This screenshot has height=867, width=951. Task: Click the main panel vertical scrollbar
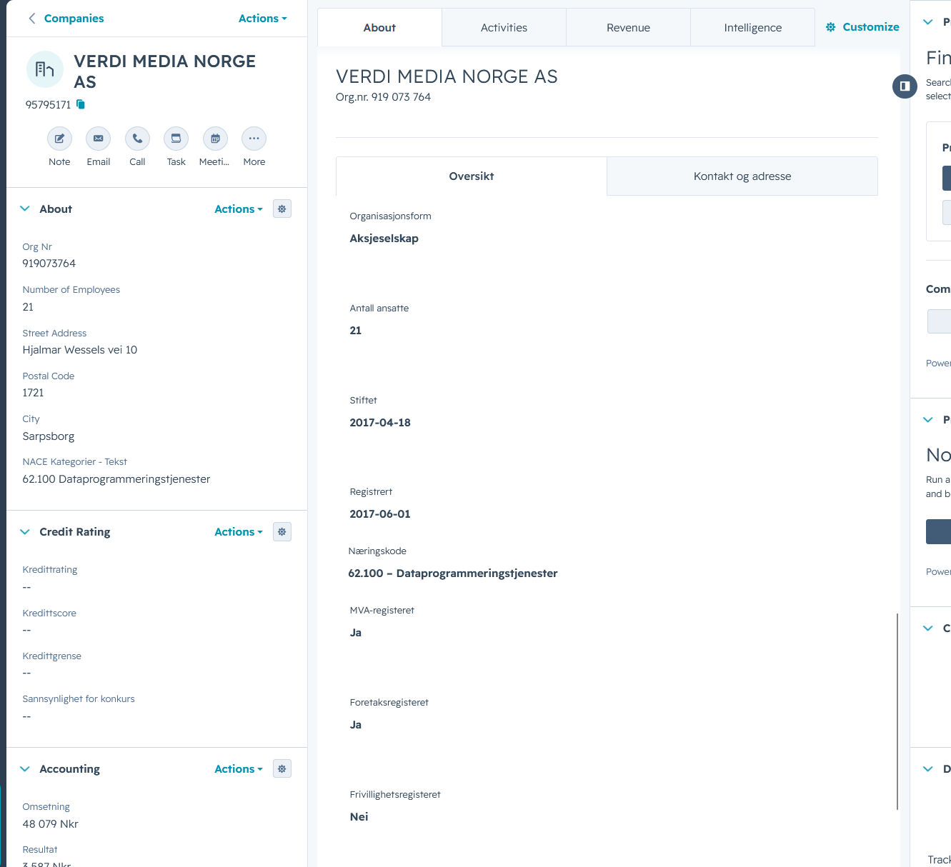897,711
